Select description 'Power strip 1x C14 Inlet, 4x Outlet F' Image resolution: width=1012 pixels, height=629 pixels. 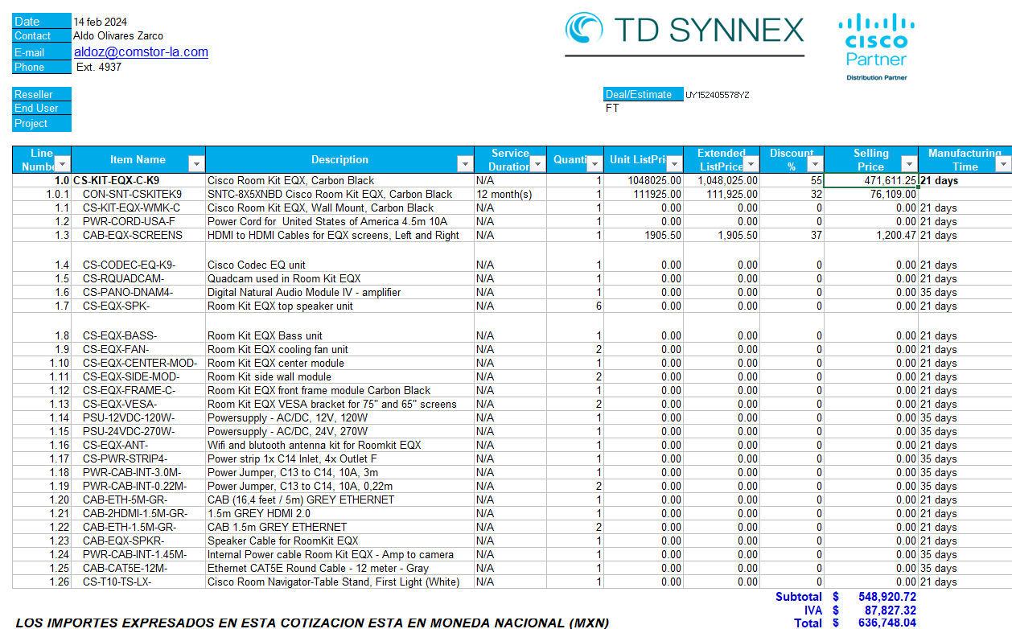pyautogui.click(x=293, y=459)
